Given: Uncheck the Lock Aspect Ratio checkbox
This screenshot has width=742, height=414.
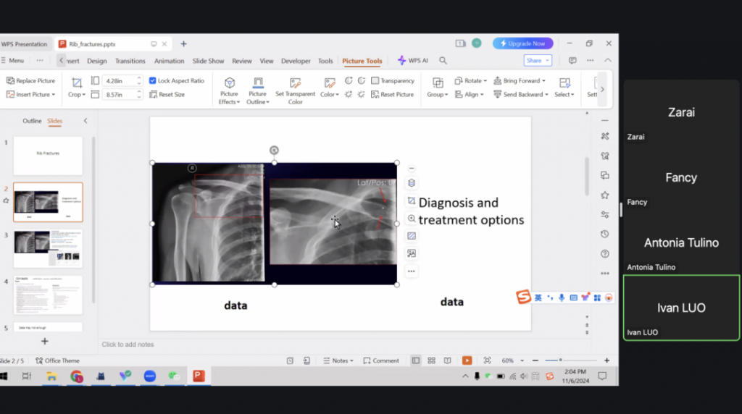Looking at the screenshot, I should (x=153, y=81).
